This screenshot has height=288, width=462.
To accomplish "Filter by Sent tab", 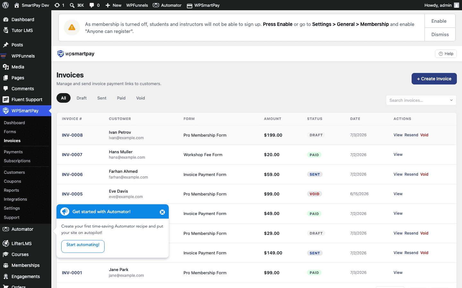I will (x=102, y=98).
